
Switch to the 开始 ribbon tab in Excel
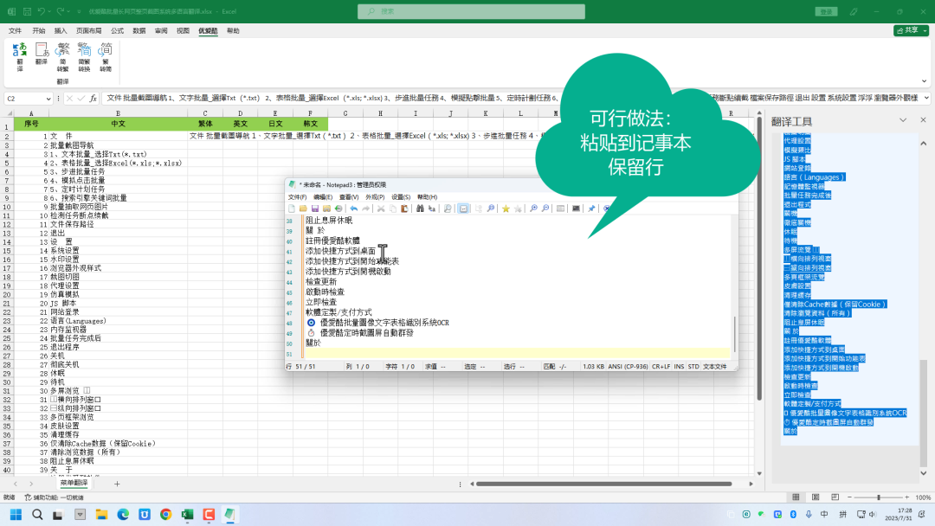pos(39,31)
